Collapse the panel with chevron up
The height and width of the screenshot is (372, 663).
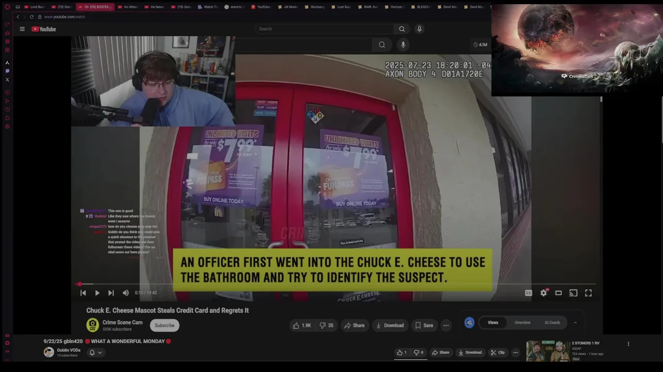click(575, 322)
